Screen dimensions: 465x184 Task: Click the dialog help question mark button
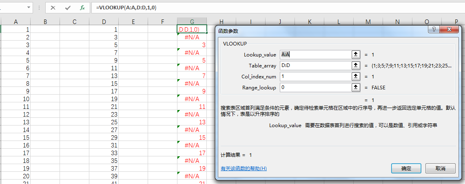pos(434,30)
